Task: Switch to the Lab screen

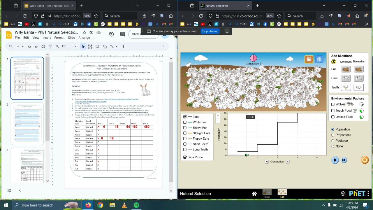Action: click(x=282, y=194)
